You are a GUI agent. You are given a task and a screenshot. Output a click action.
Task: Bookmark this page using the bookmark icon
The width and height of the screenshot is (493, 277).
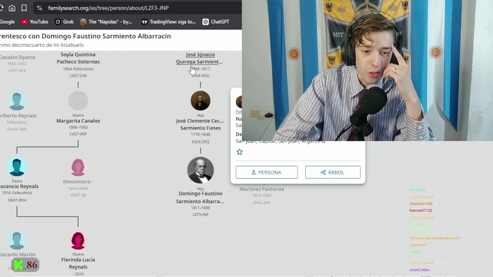coord(24,8)
